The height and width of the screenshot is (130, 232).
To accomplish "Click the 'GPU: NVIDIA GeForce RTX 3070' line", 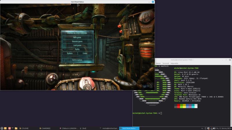I will click(x=188, y=99).
